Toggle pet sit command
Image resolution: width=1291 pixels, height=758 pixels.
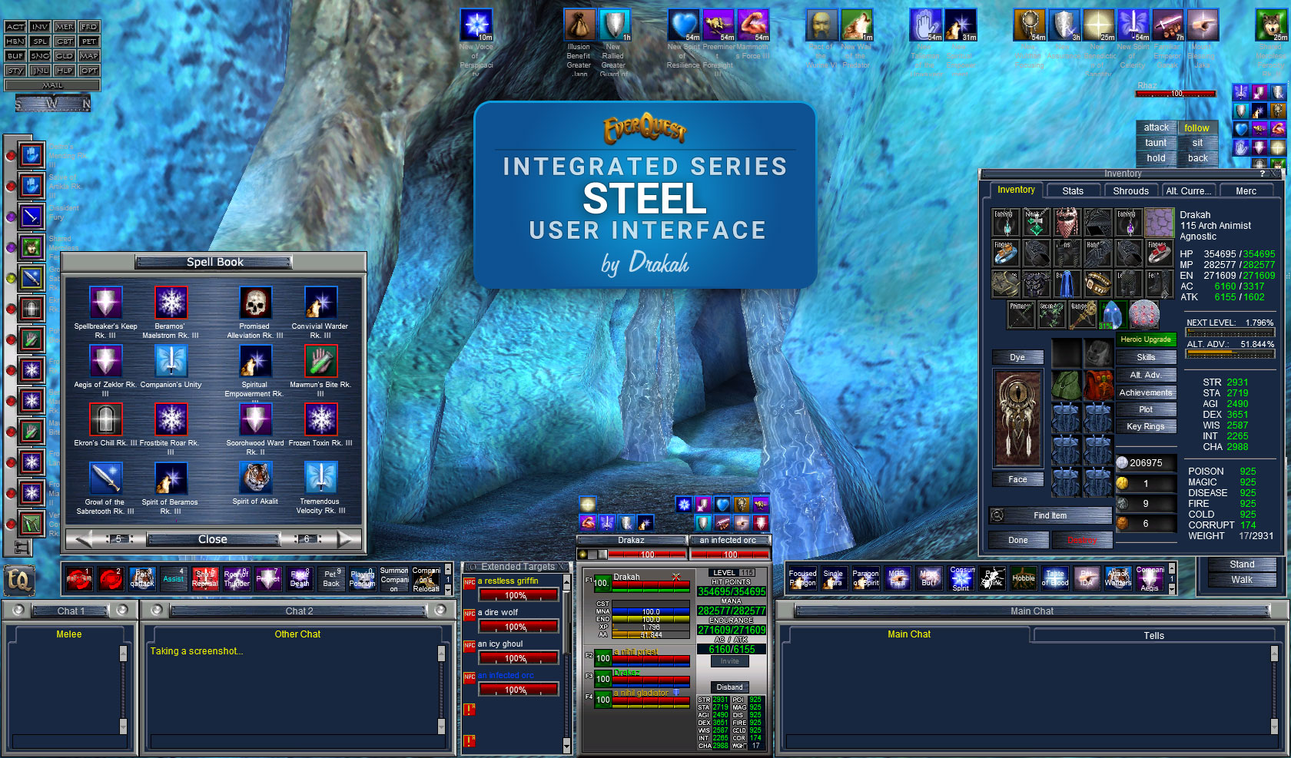pyautogui.click(x=1196, y=143)
